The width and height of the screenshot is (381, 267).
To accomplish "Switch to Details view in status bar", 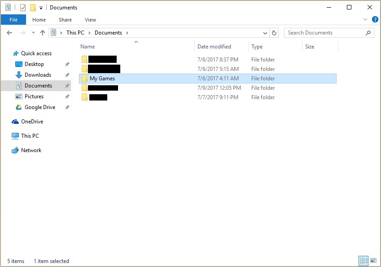I will click(364, 261).
